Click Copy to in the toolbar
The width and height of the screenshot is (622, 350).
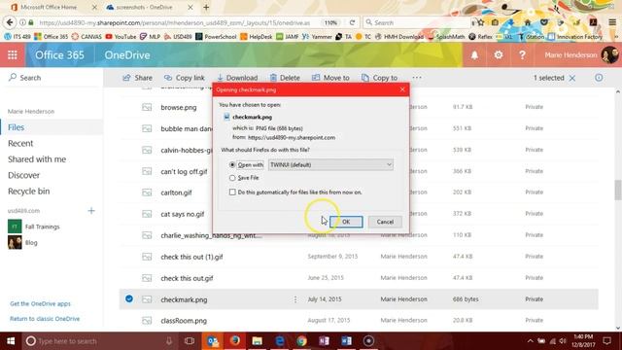click(x=379, y=78)
